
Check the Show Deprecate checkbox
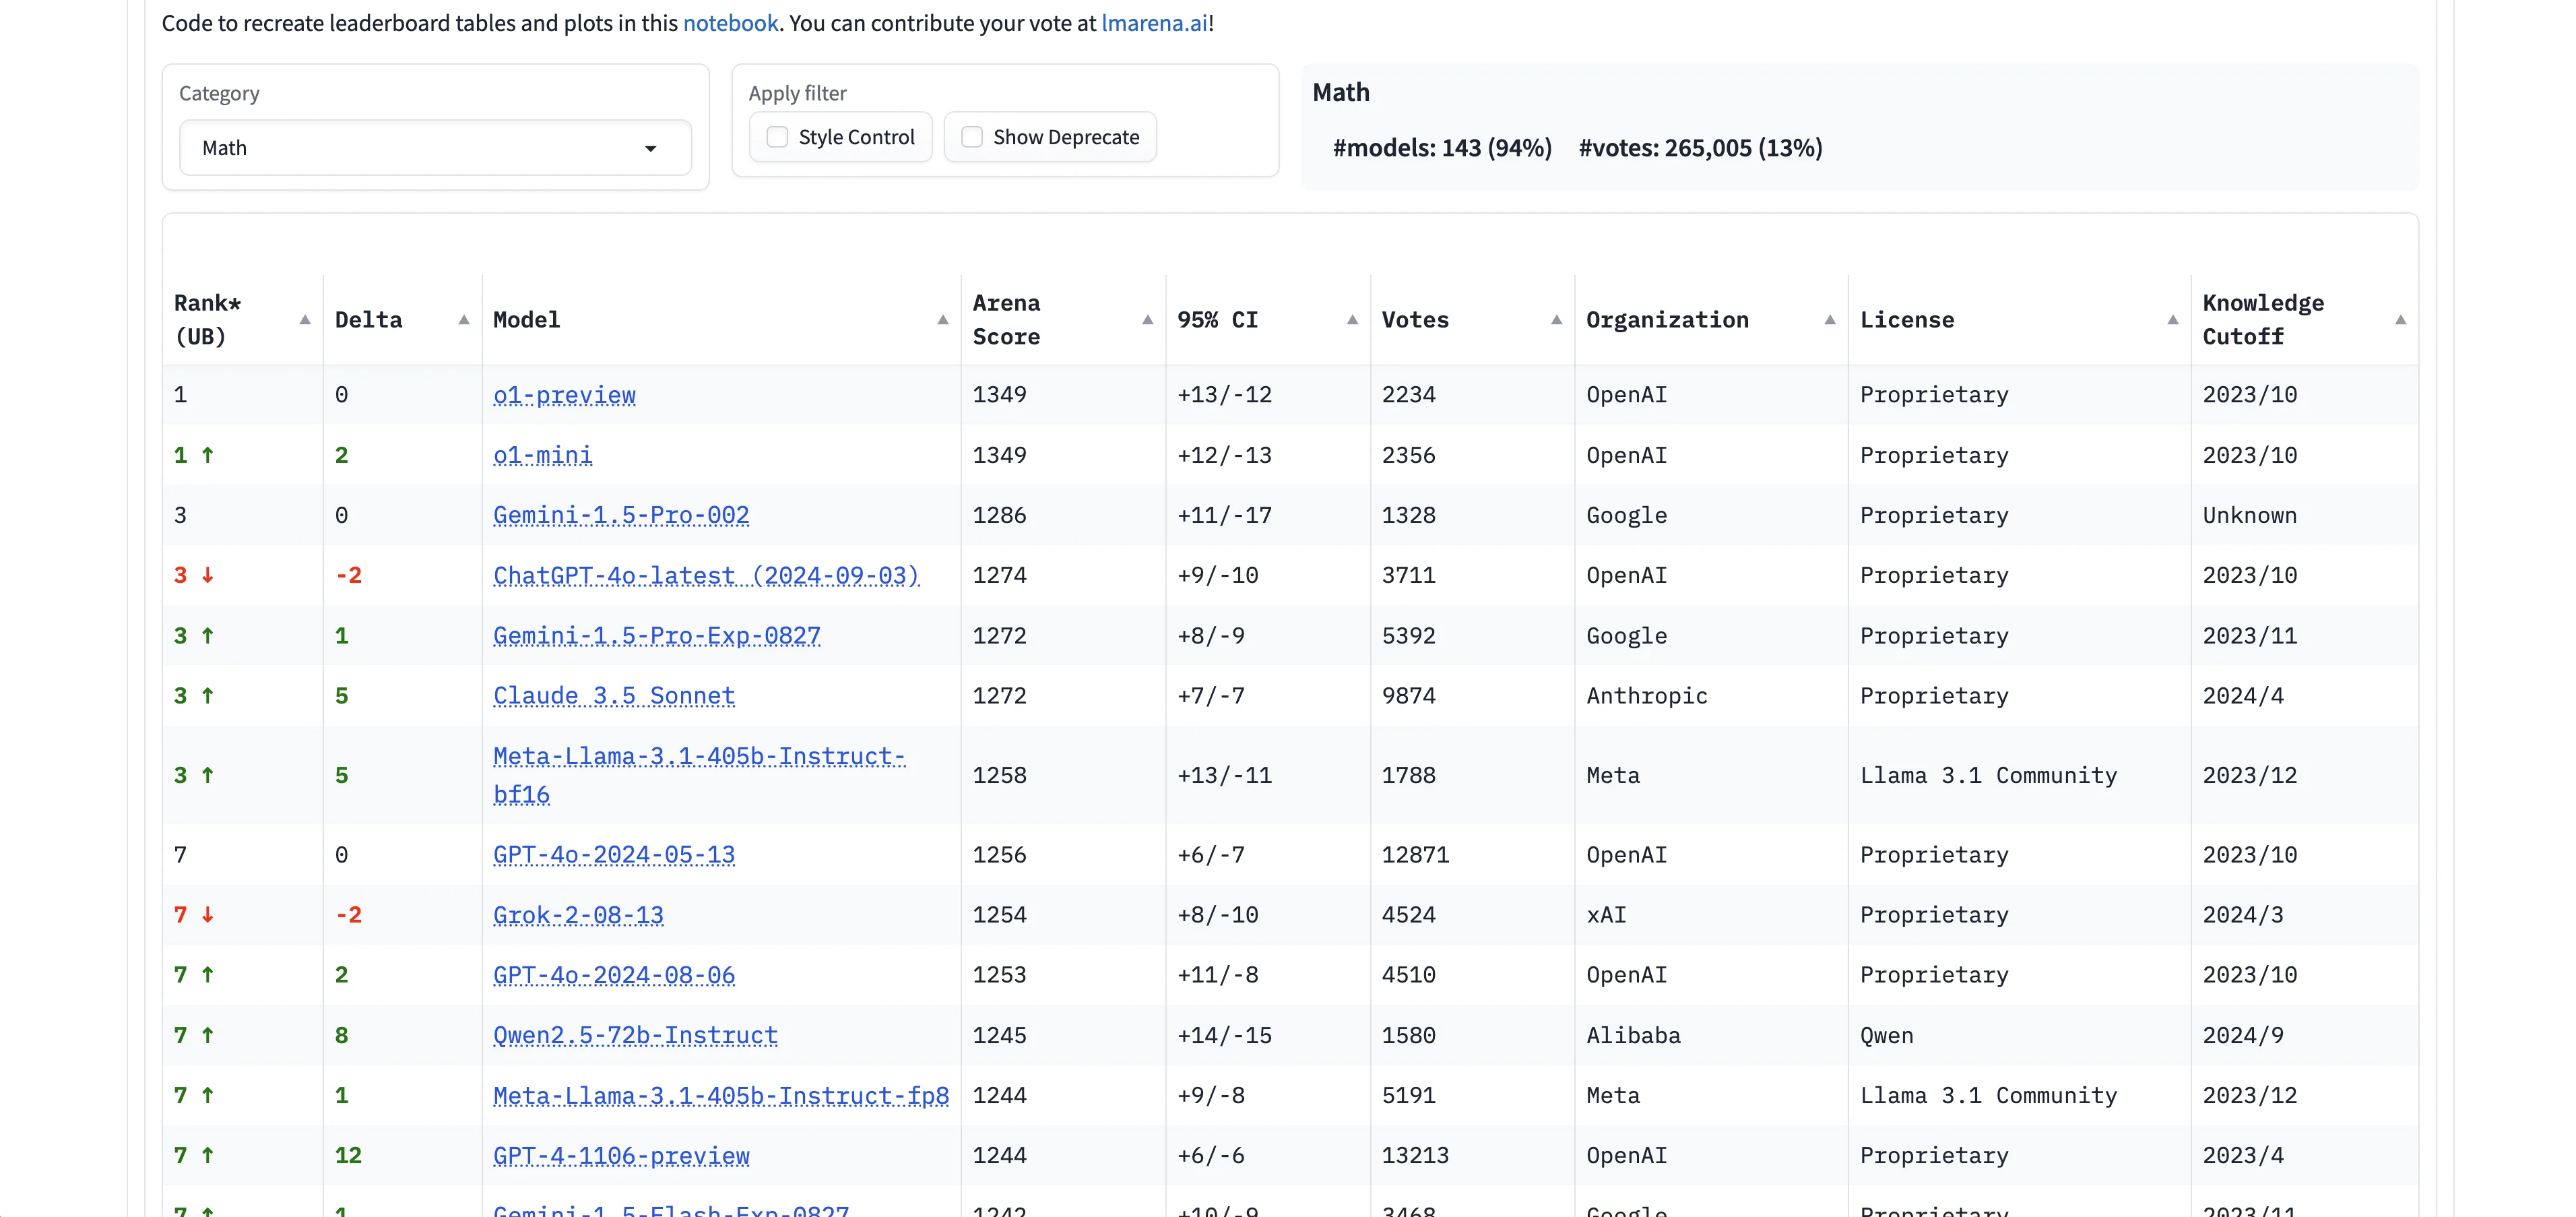[971, 137]
